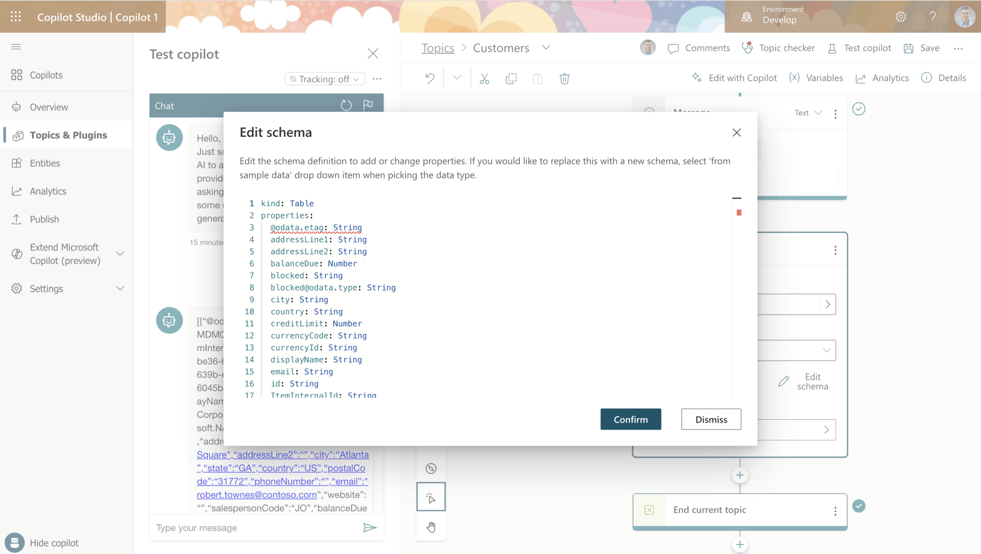Select the pointer selection tool on canvas
981x554 pixels.
point(431,497)
